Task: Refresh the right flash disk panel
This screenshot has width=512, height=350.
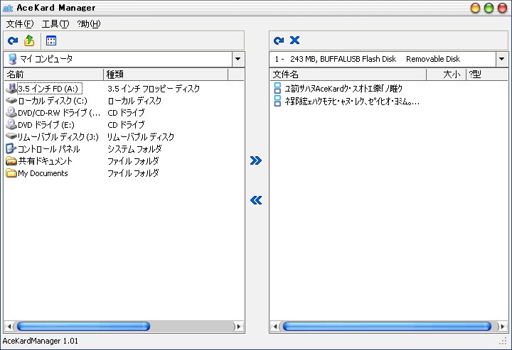Action: [x=279, y=40]
